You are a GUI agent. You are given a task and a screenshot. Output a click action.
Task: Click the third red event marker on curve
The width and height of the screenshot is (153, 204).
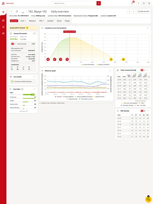tap(61, 59)
